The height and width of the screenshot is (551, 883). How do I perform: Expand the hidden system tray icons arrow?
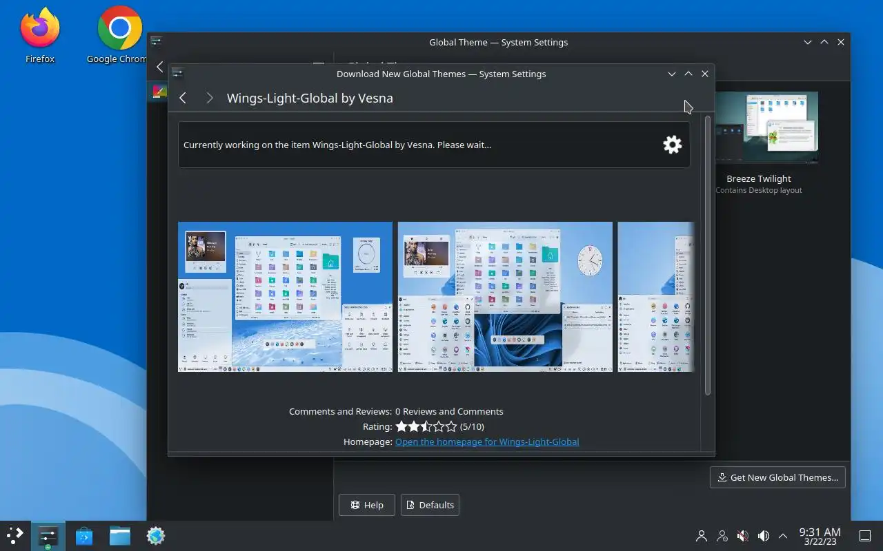point(783,536)
